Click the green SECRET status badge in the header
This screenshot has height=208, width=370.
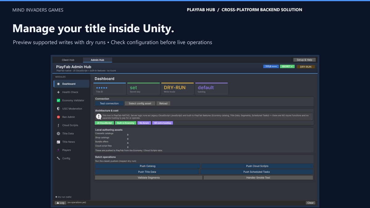pyautogui.click(x=287, y=67)
